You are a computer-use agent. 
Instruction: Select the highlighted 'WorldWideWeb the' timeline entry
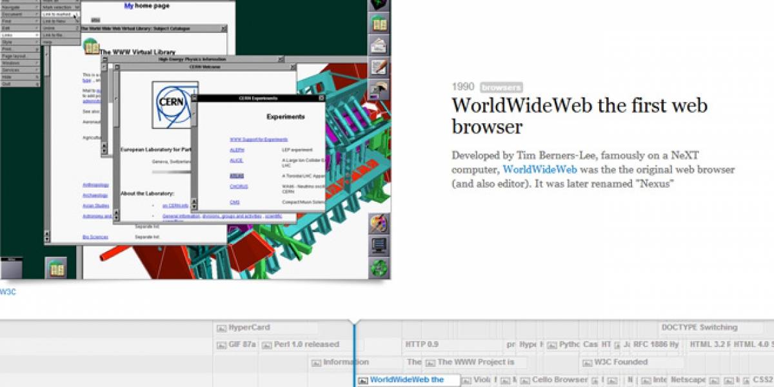(408, 380)
